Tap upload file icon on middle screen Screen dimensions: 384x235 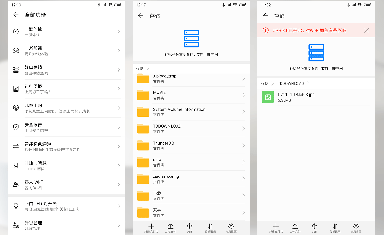[170, 226]
